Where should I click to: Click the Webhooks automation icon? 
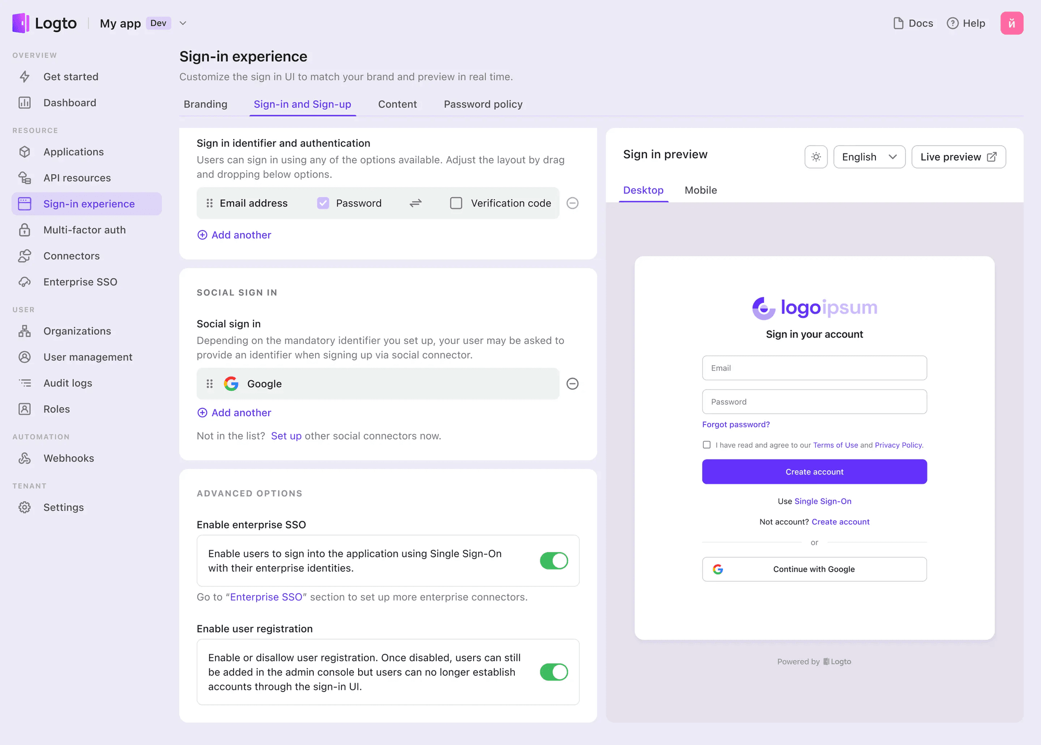tap(25, 457)
